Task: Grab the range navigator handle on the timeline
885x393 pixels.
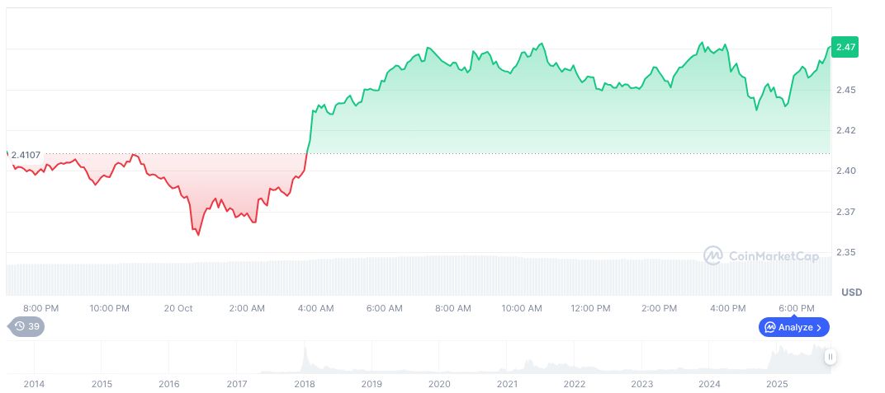Action: pyautogui.click(x=830, y=357)
